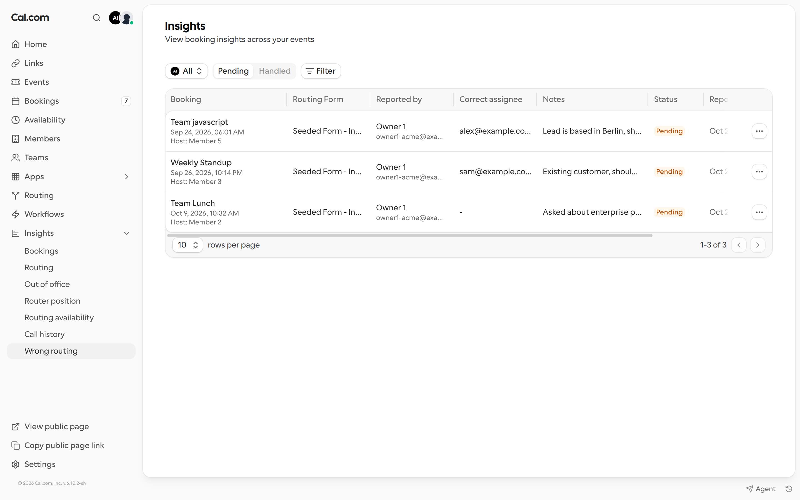Open Links in the sidebar
The height and width of the screenshot is (500, 800).
[71, 63]
